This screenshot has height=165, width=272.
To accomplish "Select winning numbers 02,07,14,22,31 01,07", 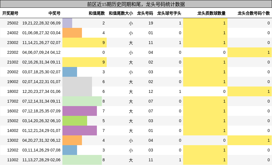I will pos(41,82).
